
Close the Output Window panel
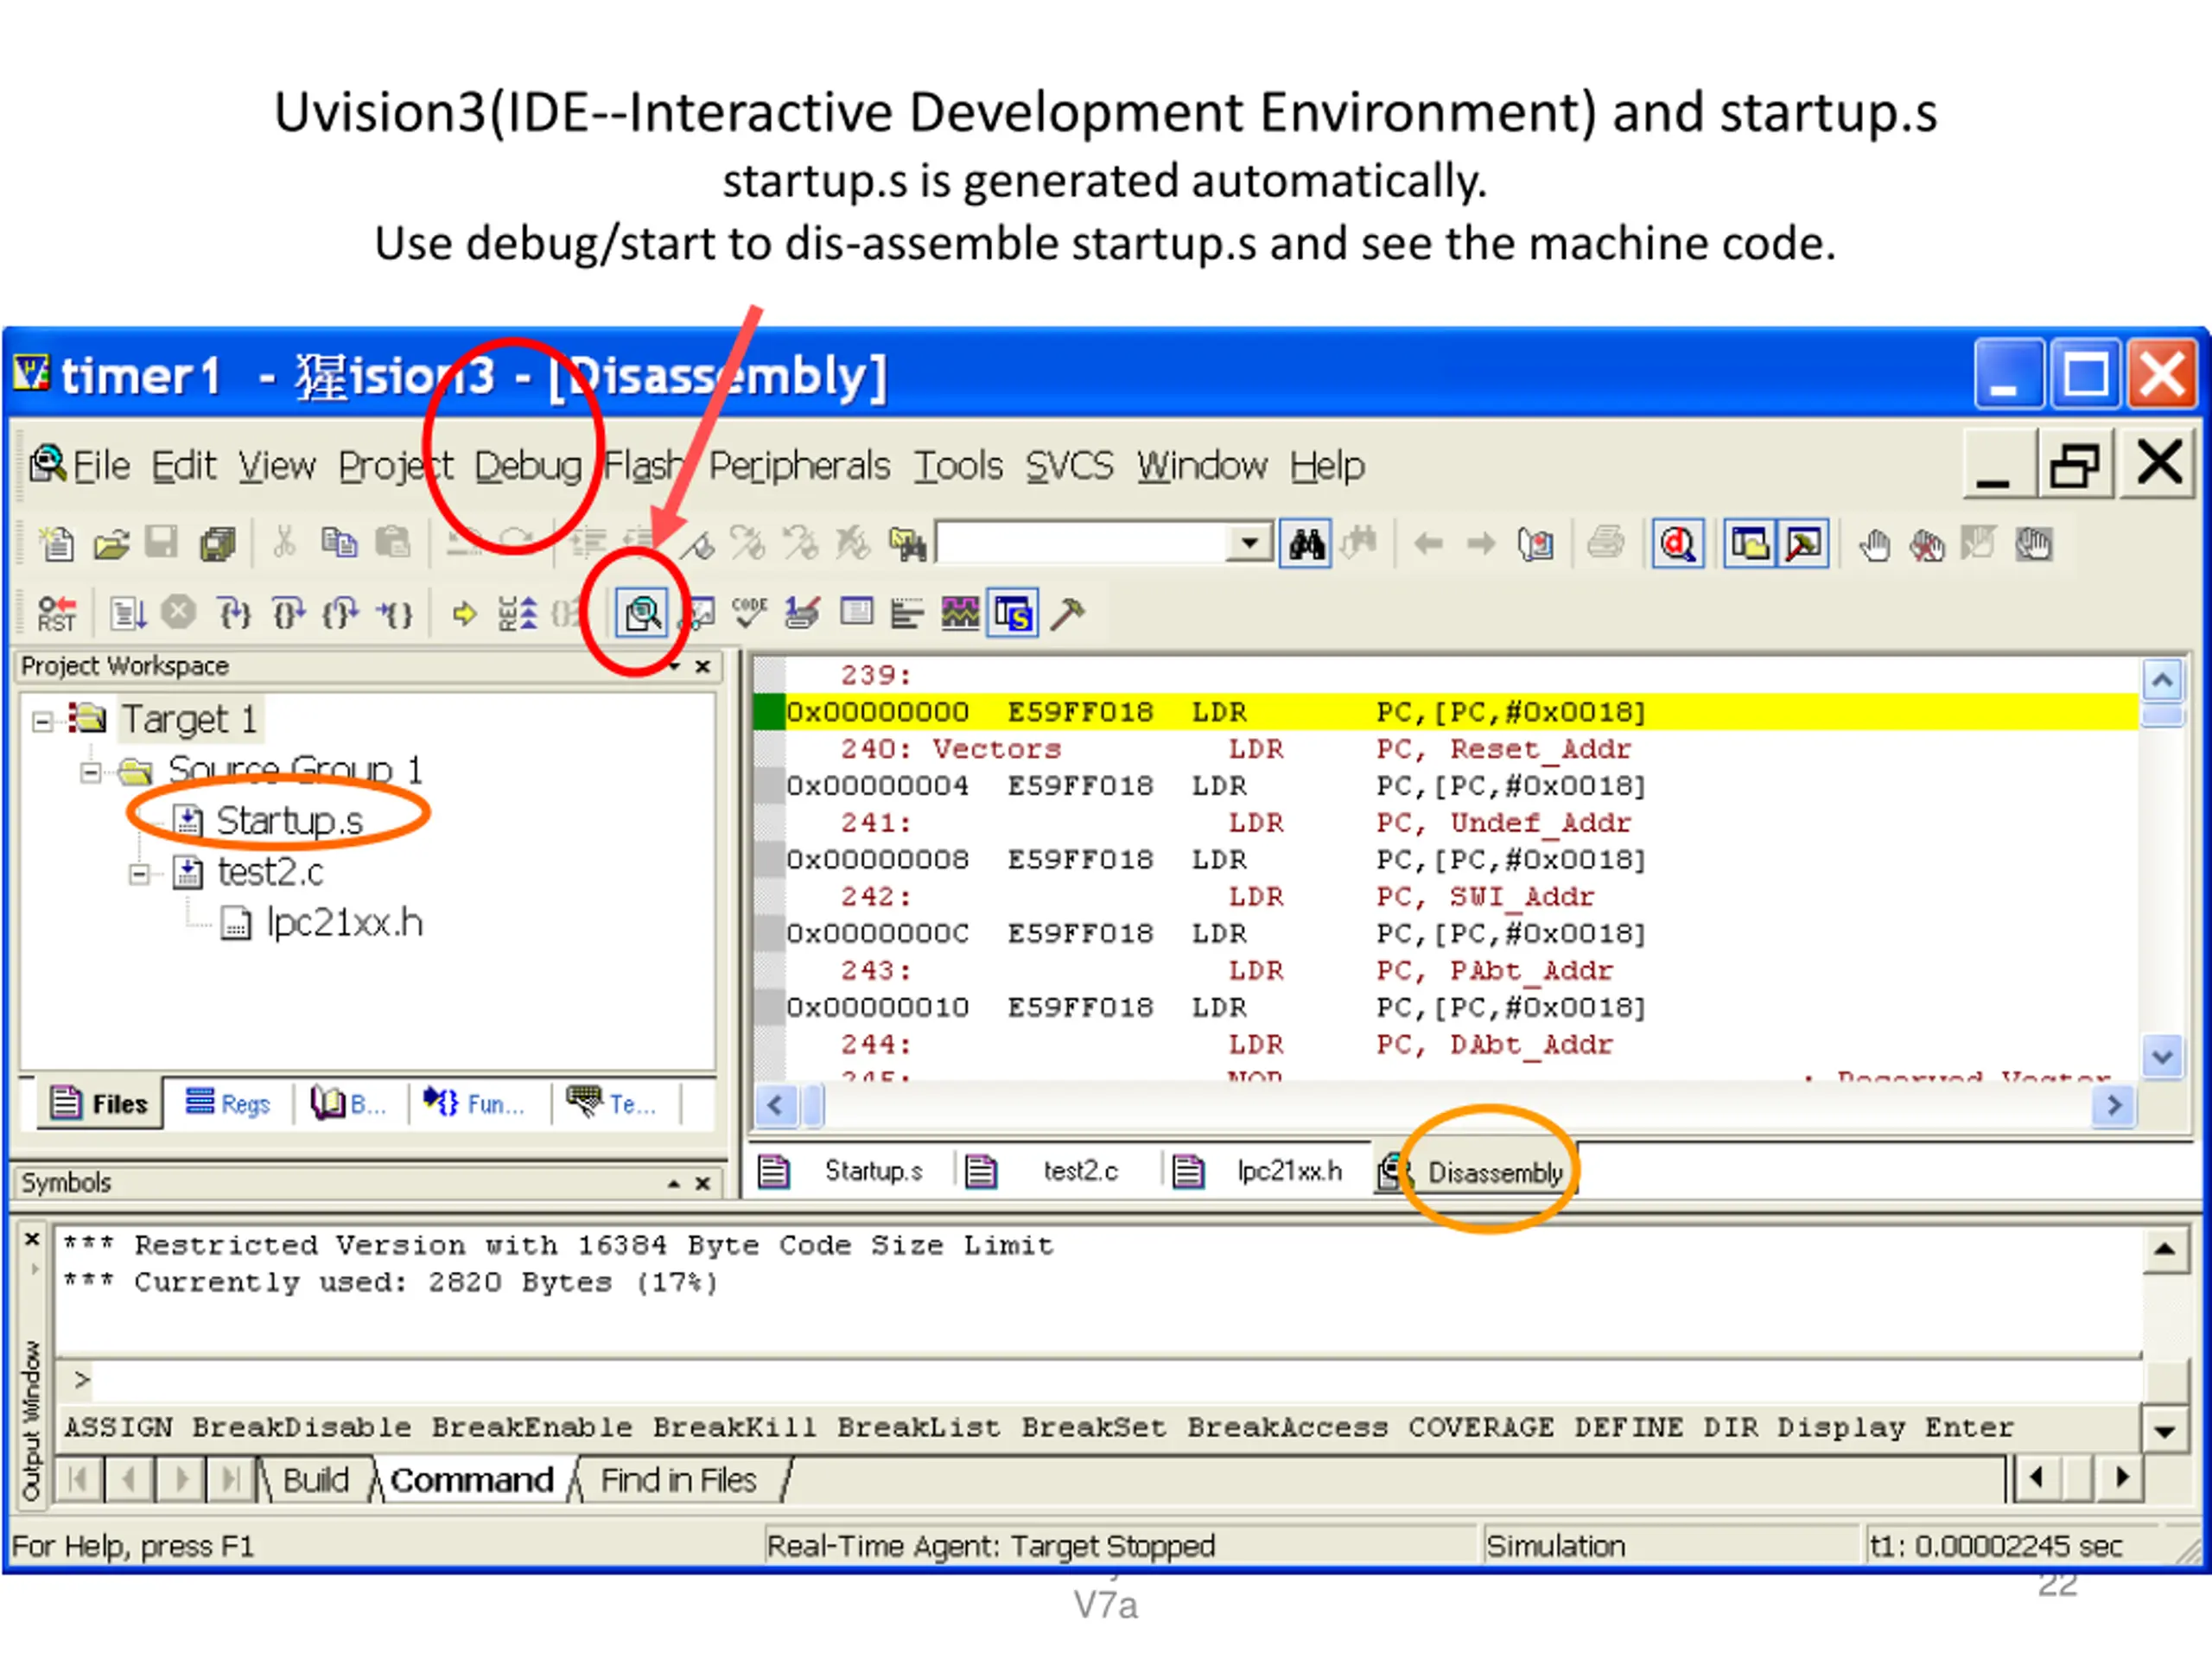[x=31, y=1240]
